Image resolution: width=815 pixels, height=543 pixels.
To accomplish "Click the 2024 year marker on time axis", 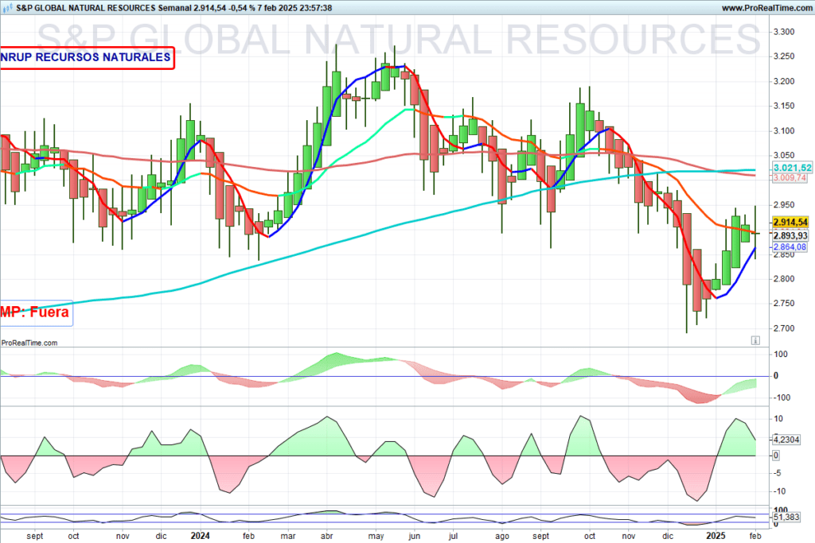I will [x=200, y=536].
